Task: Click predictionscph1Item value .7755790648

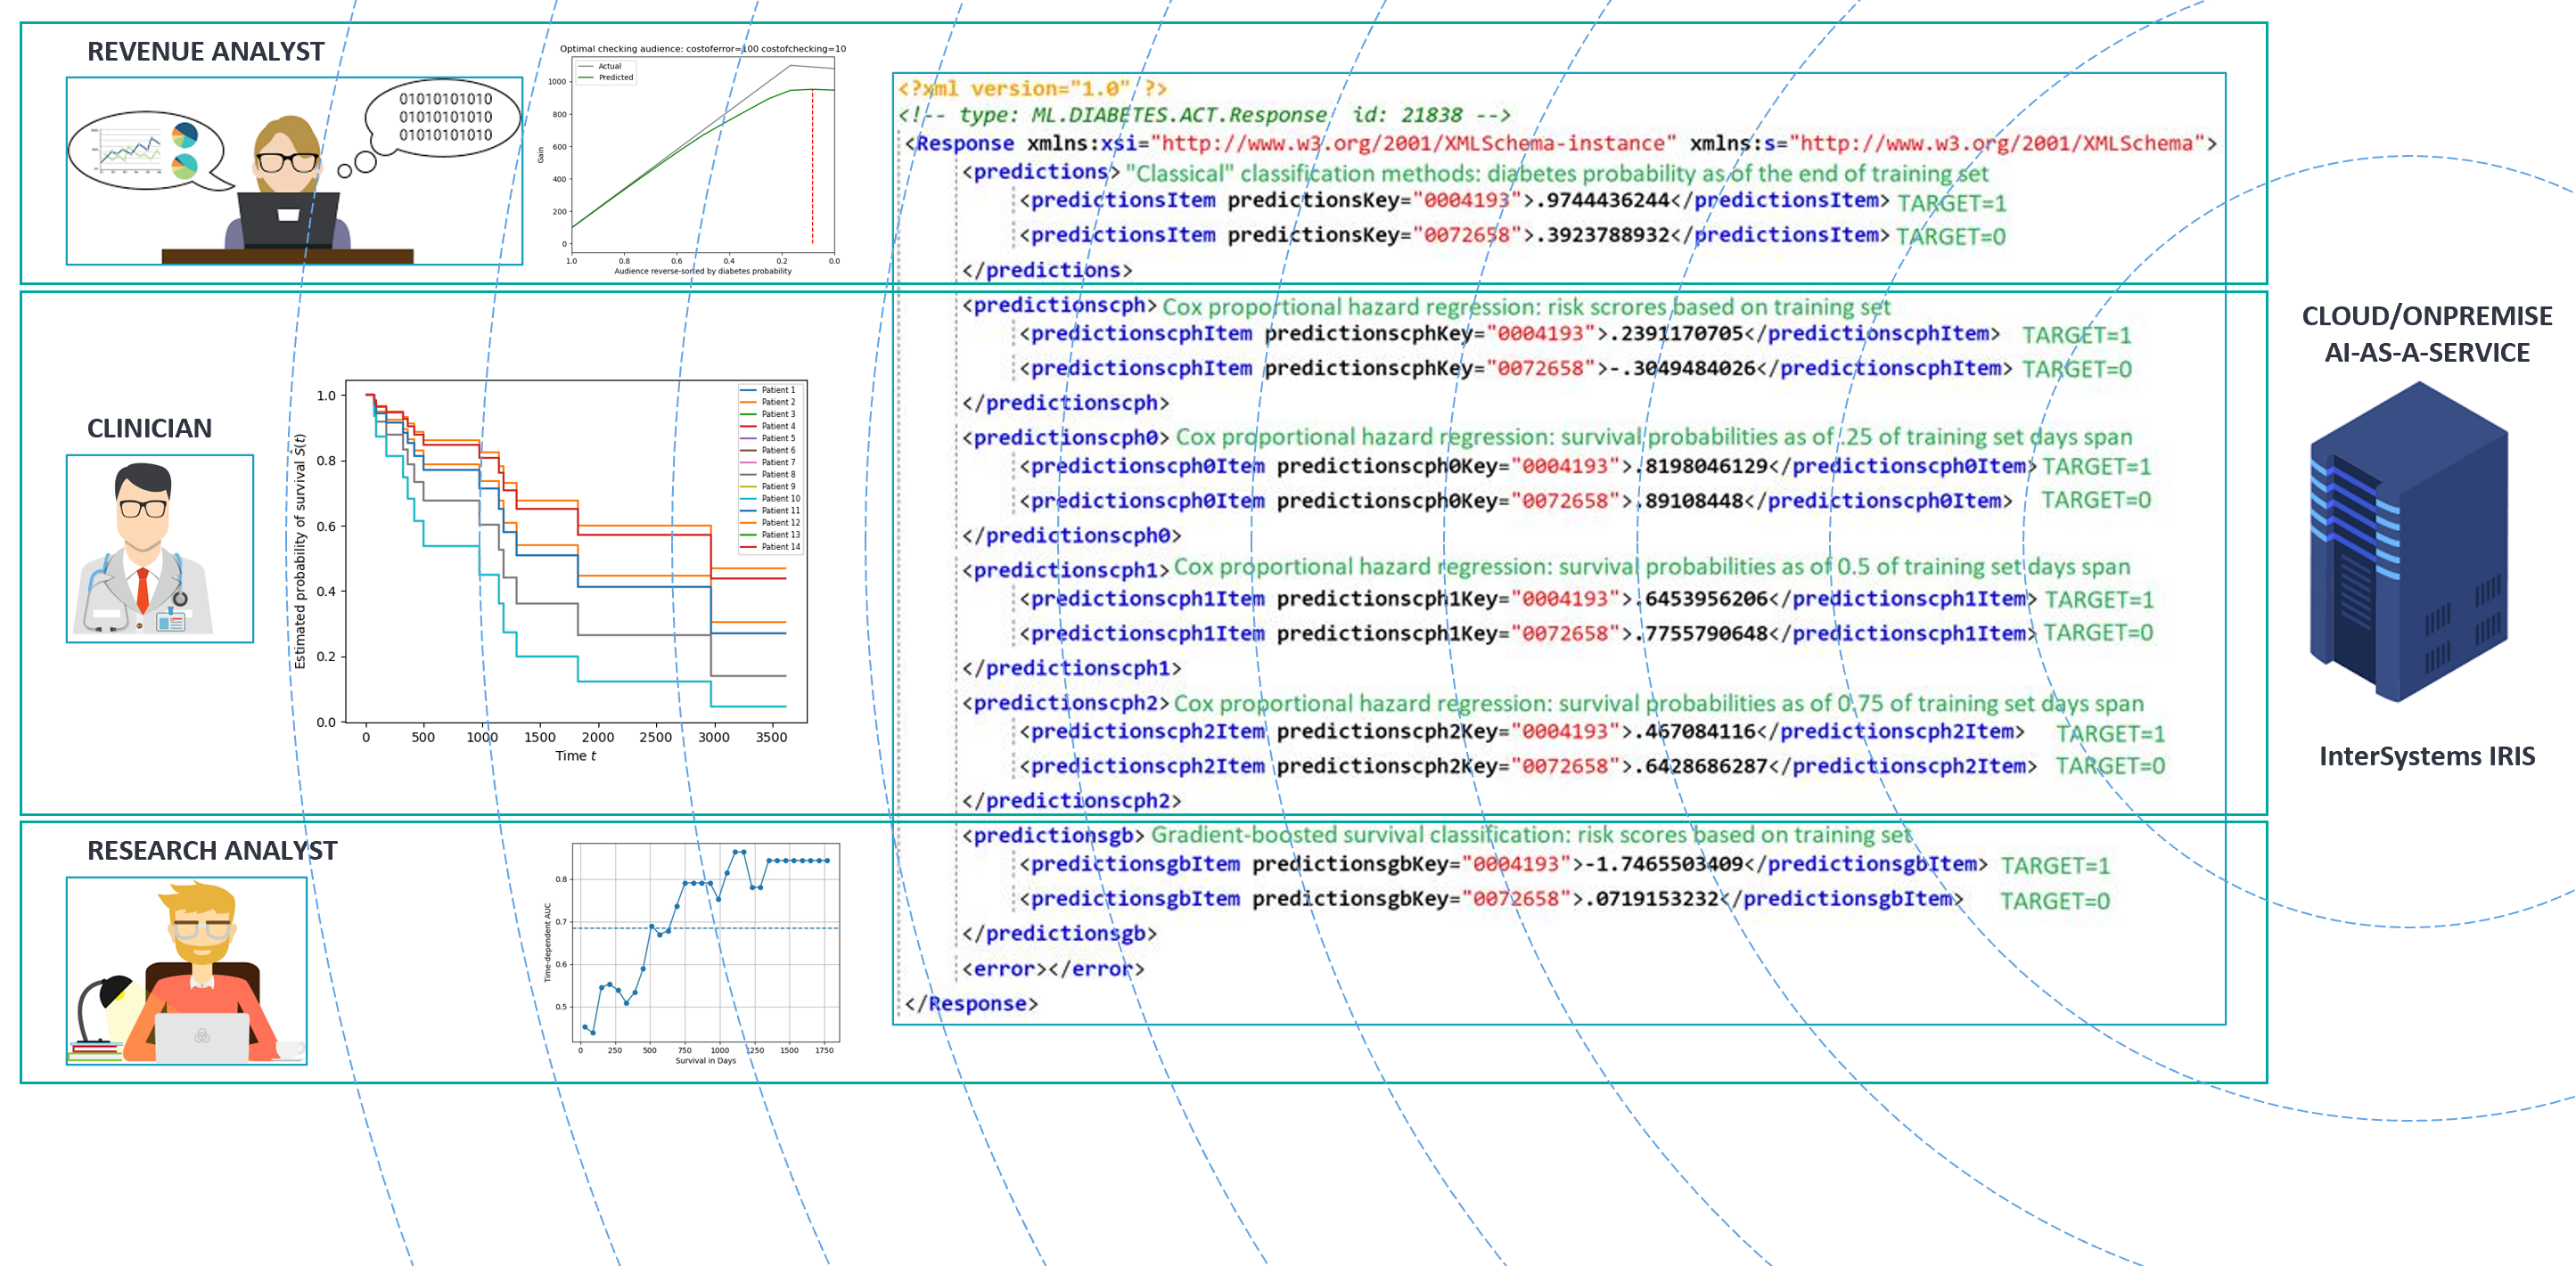Action: pos(1700,633)
